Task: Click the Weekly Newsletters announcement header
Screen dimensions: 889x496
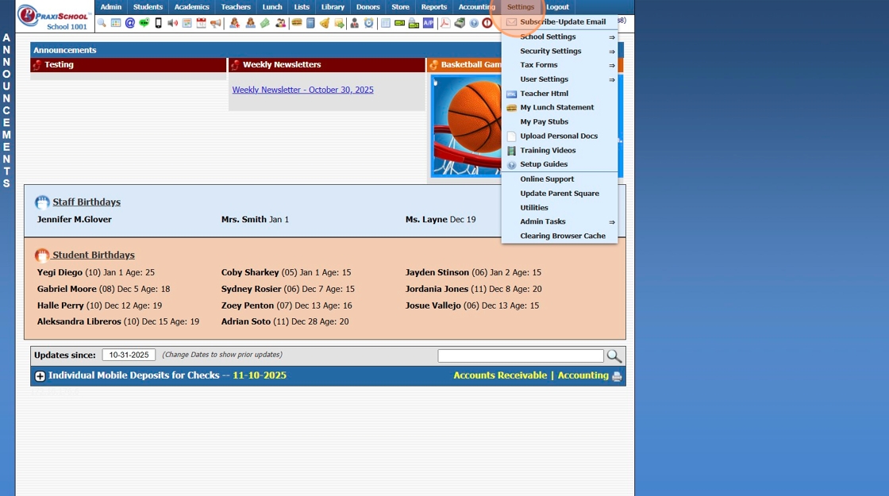Action: click(326, 64)
